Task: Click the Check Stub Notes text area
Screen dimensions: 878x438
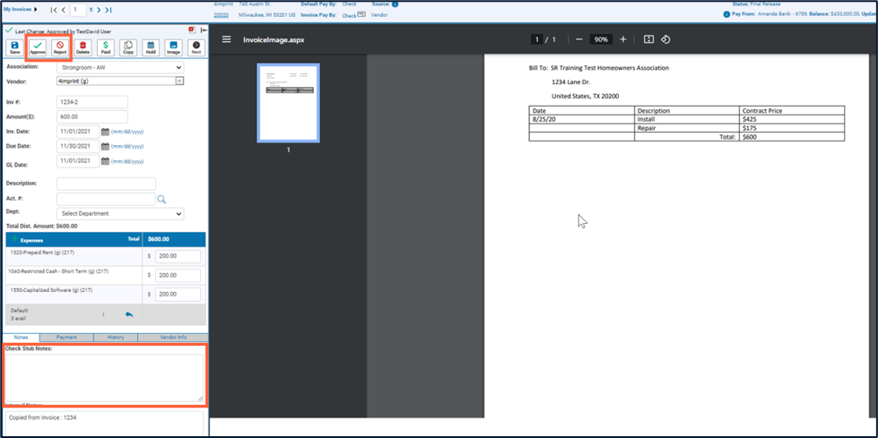Action: tap(104, 378)
